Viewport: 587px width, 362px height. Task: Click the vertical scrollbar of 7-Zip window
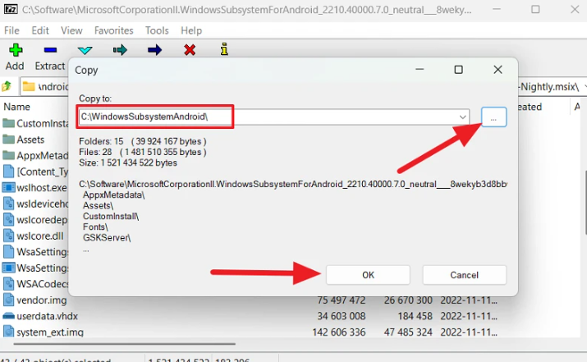point(585,202)
